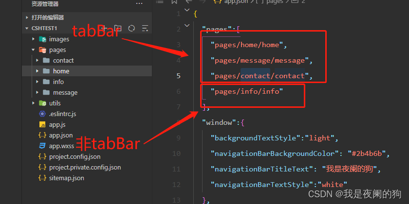Fold the code block at line 1
Screen dimensions: 409x204
(187, 10)
